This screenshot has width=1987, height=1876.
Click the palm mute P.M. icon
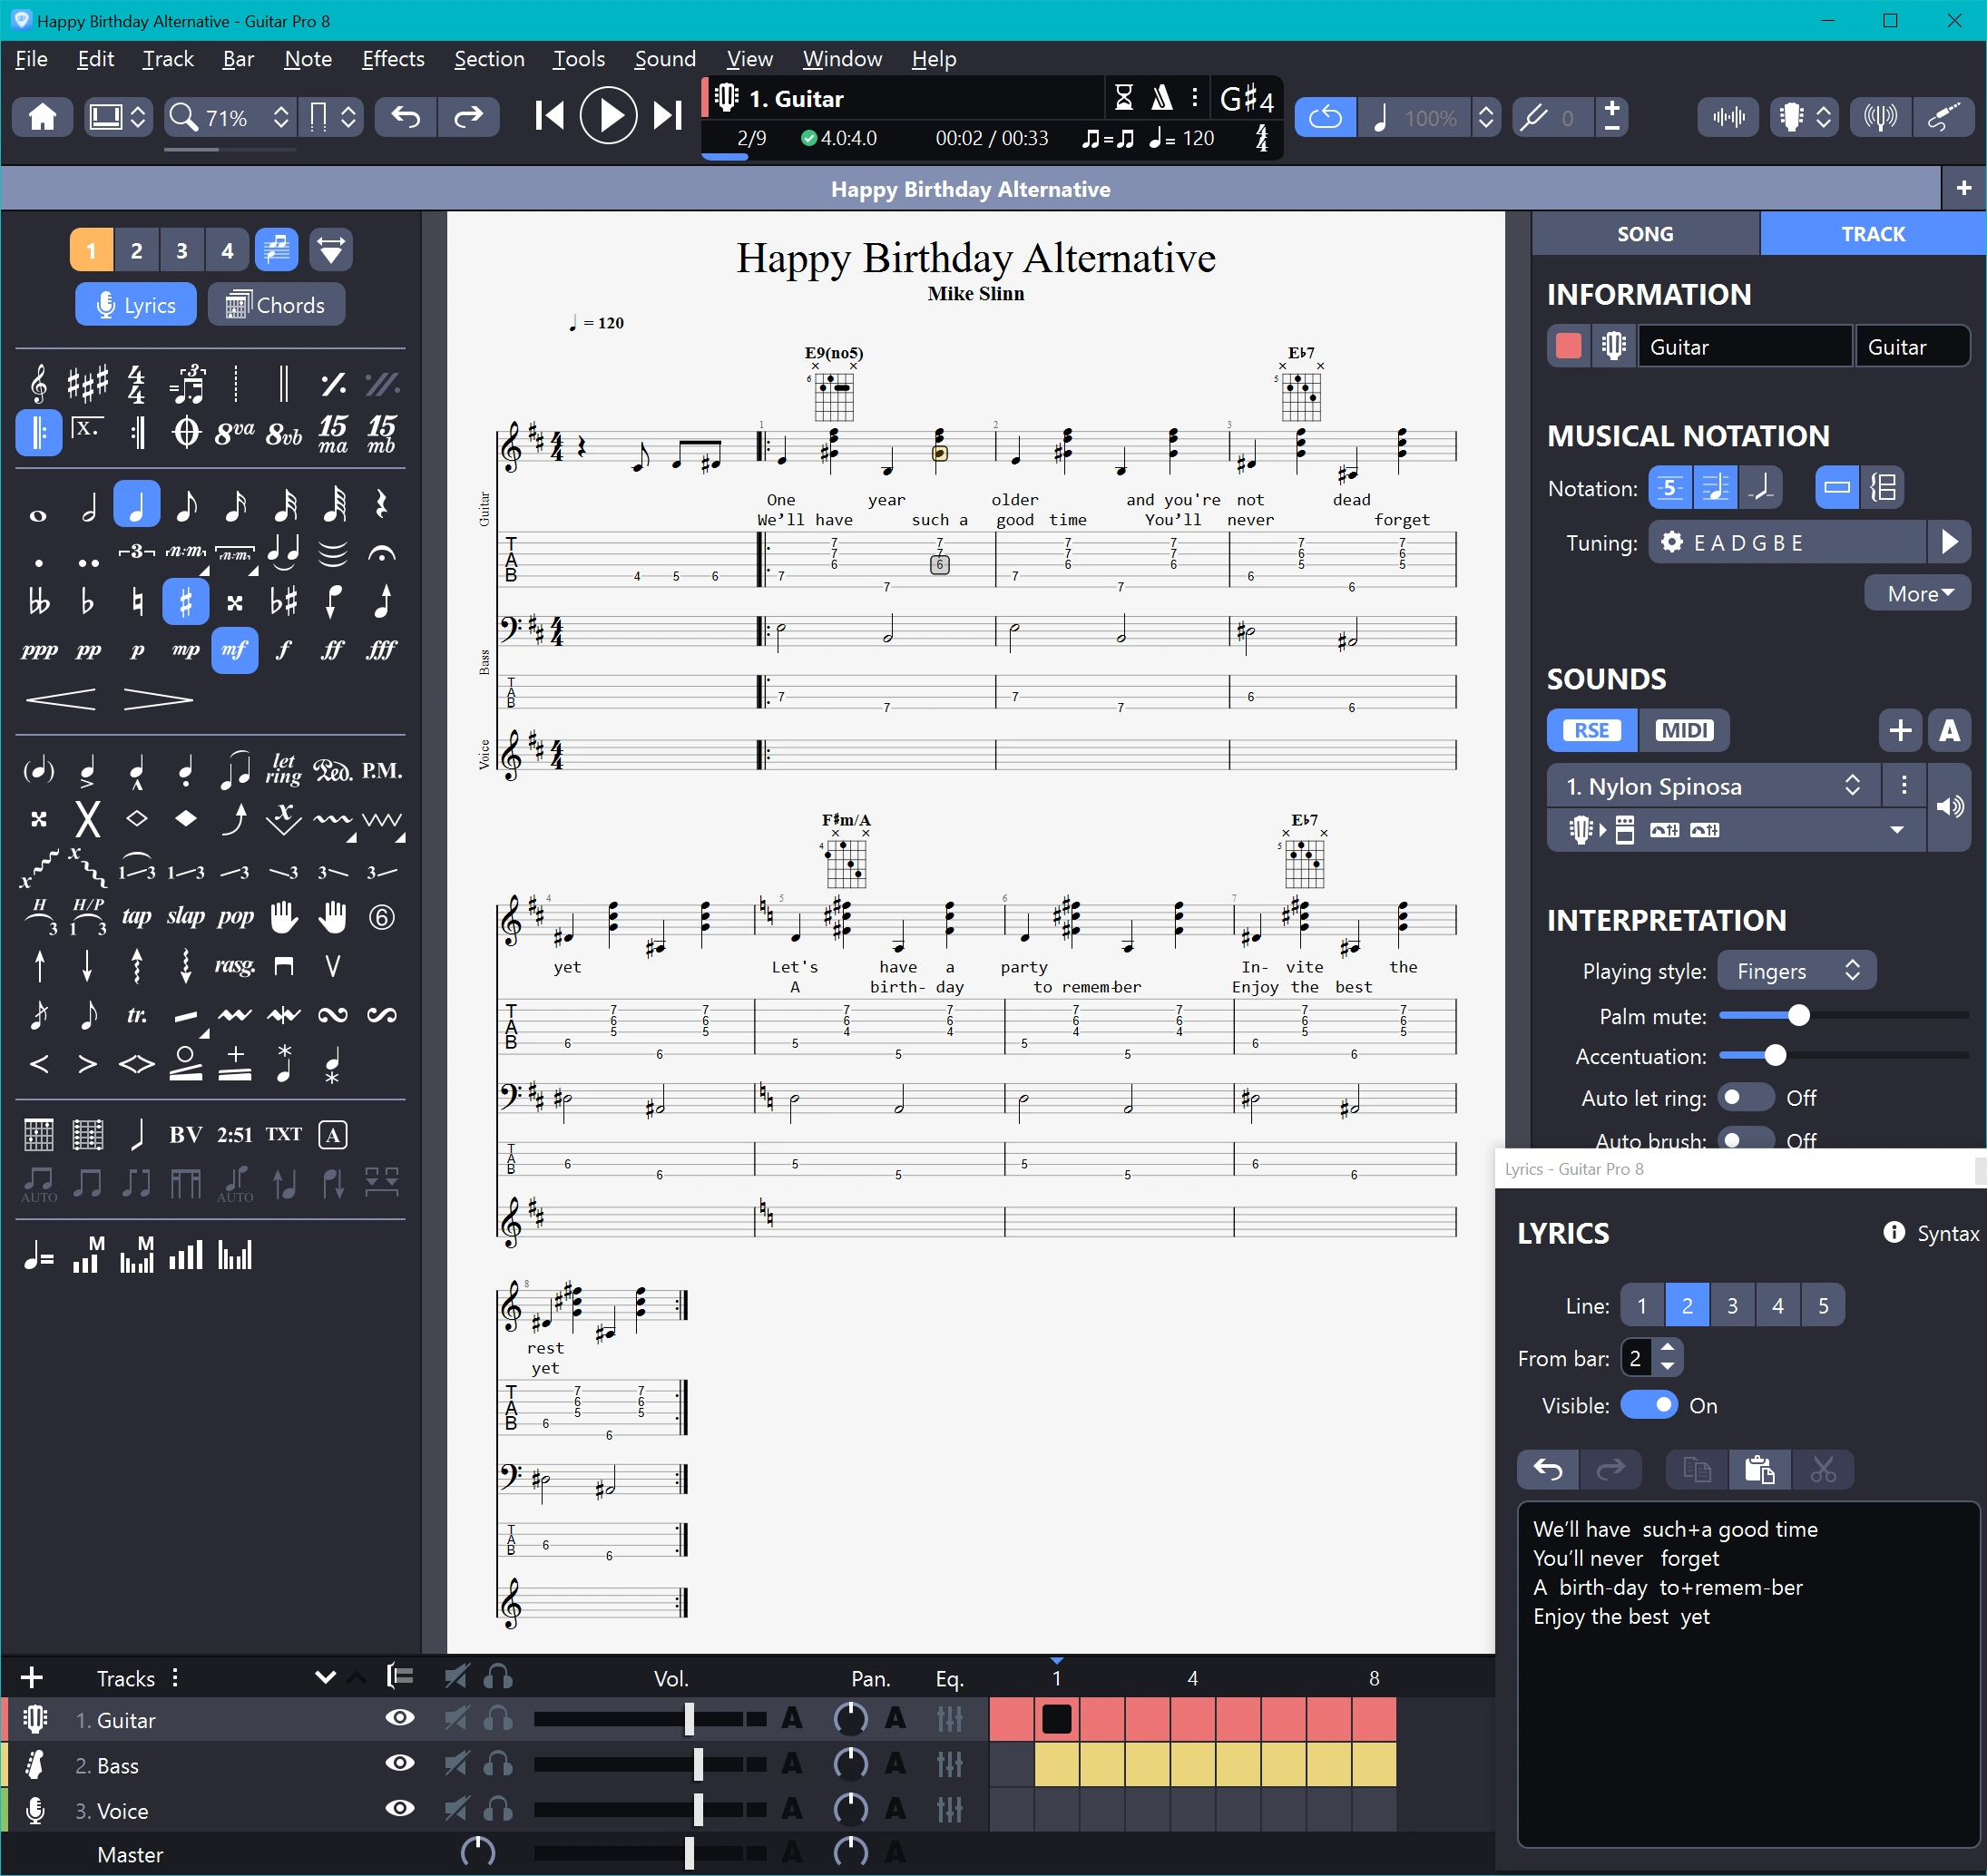pos(382,770)
